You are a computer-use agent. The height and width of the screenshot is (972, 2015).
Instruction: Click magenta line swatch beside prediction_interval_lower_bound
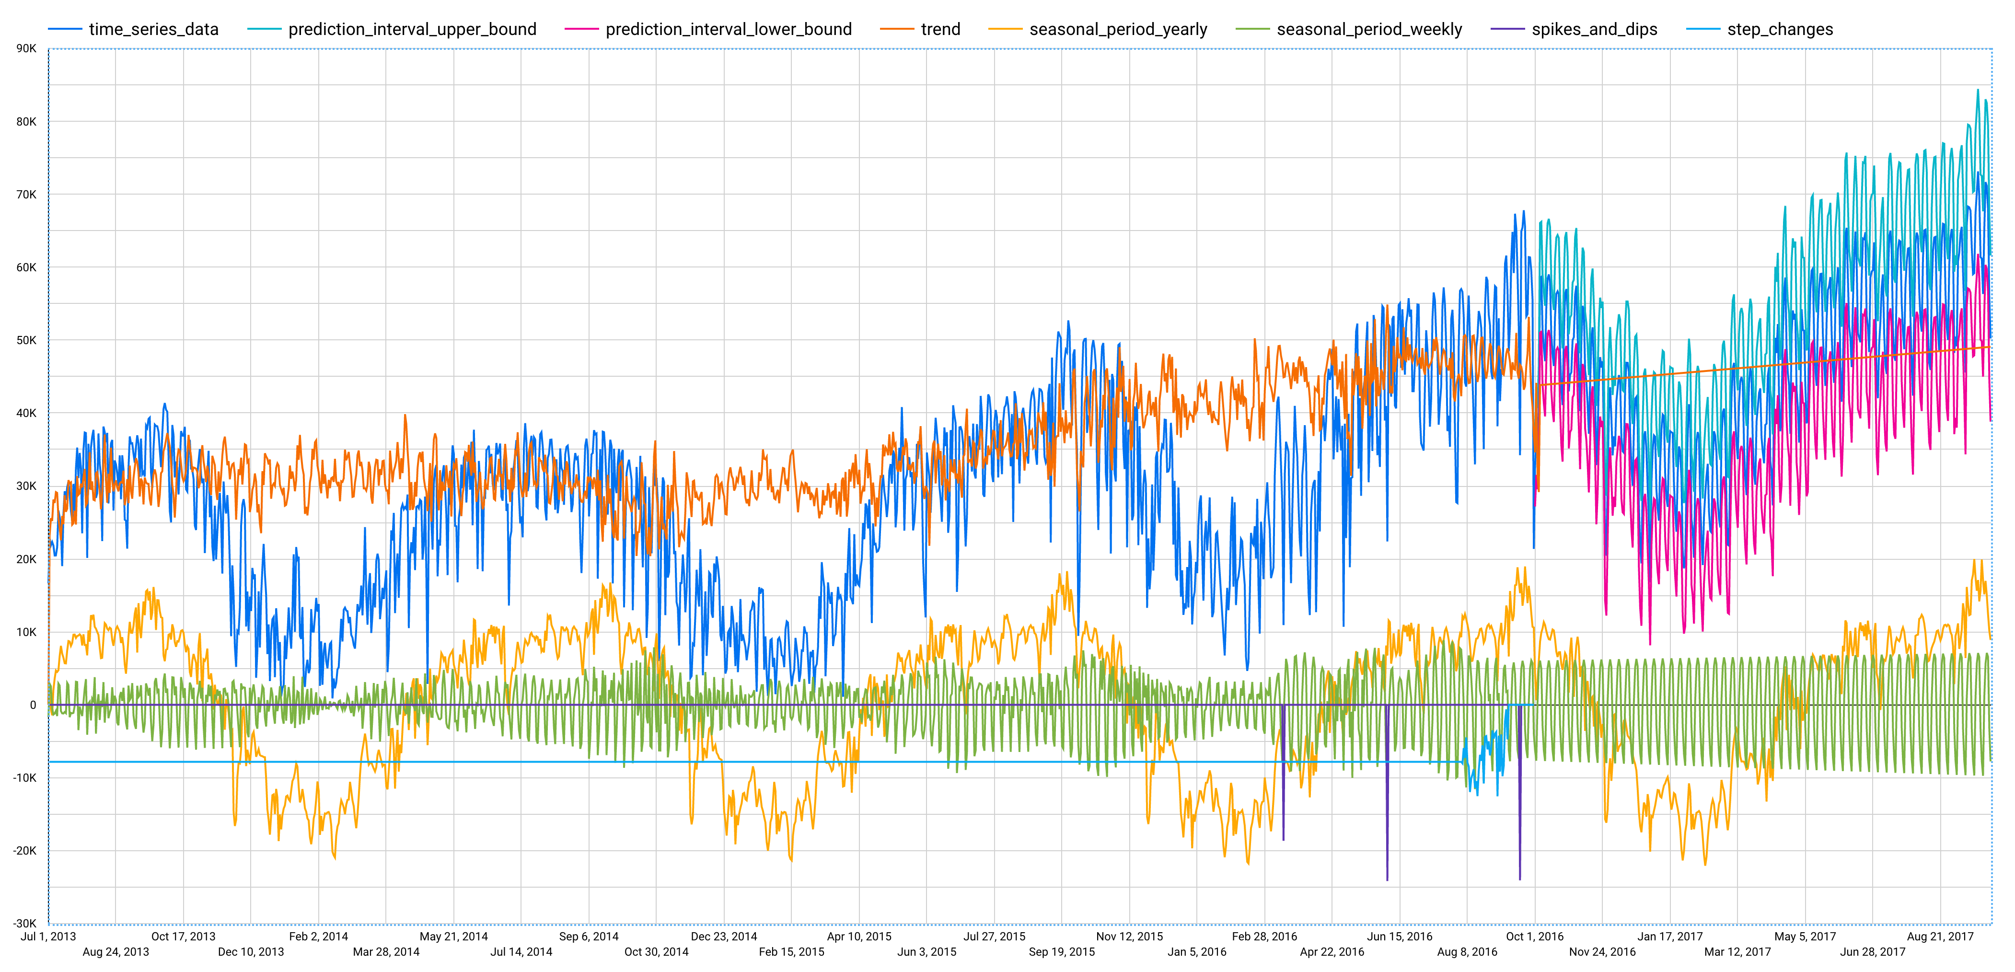(582, 30)
